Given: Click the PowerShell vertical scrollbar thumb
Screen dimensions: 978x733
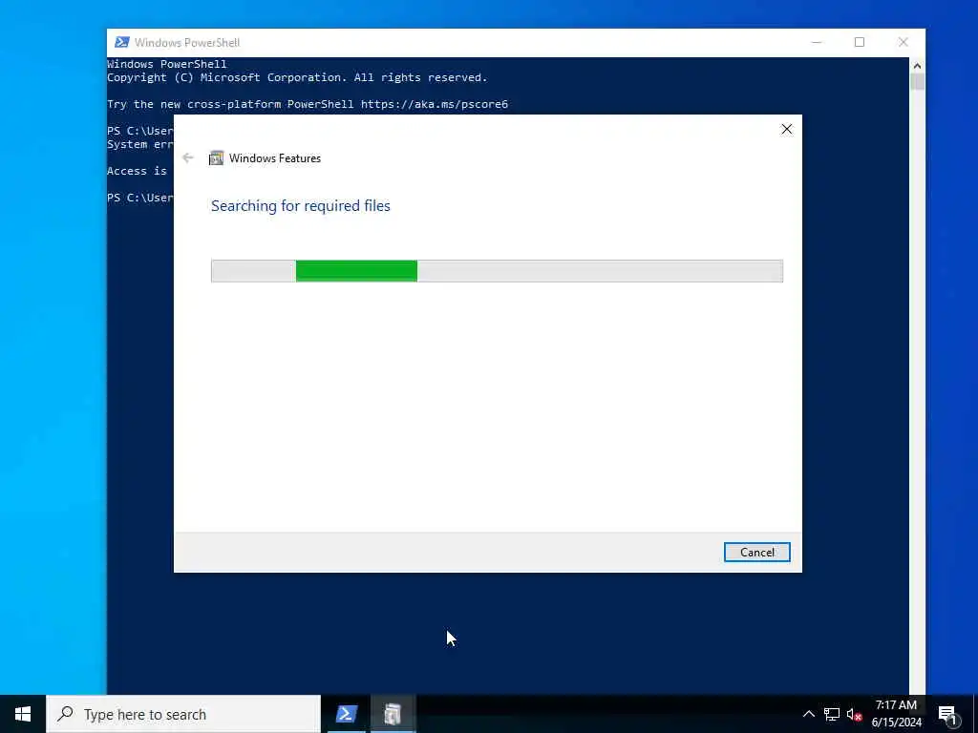Looking at the screenshot, I should coord(917,82).
